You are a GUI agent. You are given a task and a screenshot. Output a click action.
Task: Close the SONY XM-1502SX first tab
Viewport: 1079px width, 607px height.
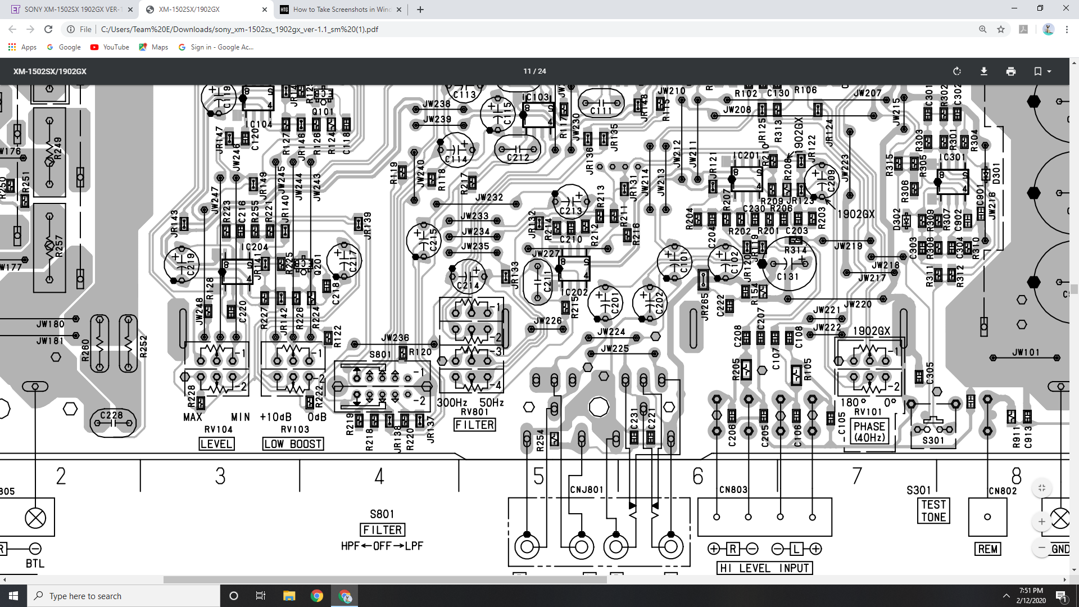[x=130, y=10]
